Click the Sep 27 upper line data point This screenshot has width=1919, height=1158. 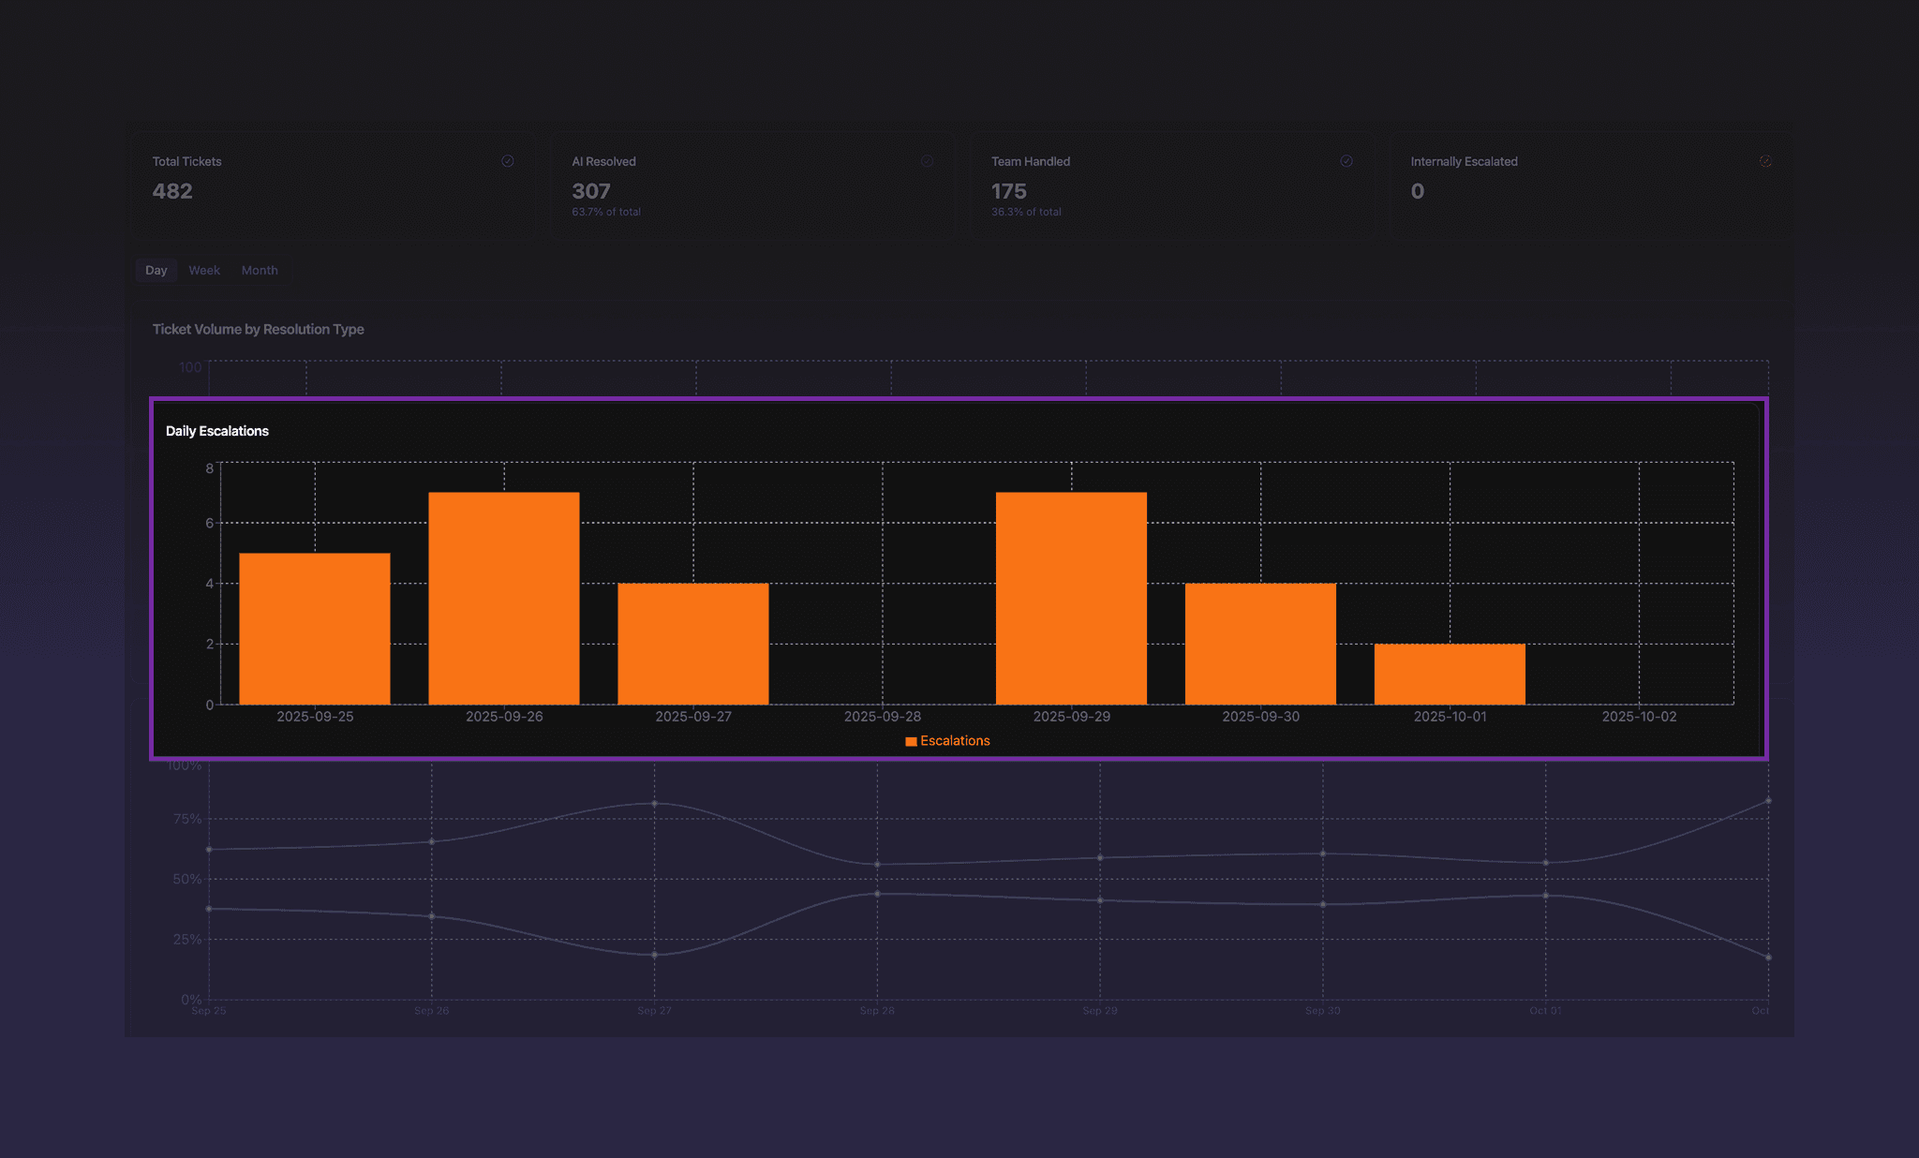point(654,804)
